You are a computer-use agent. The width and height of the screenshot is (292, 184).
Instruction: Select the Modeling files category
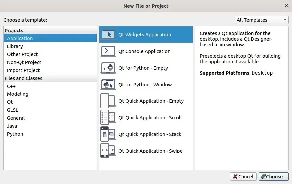click(x=50, y=94)
